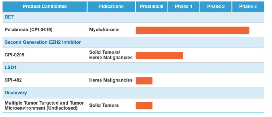Select Solid Tumors/Heme Malignancies indication text
The width and height of the screenshot is (272, 117).
[x=111, y=55]
